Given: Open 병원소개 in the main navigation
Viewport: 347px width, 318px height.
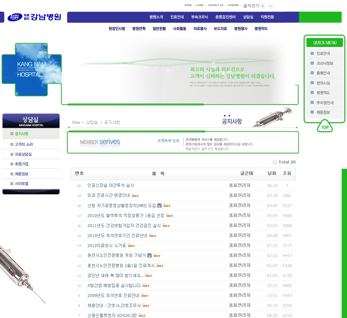Looking at the screenshot, I should 156,17.
